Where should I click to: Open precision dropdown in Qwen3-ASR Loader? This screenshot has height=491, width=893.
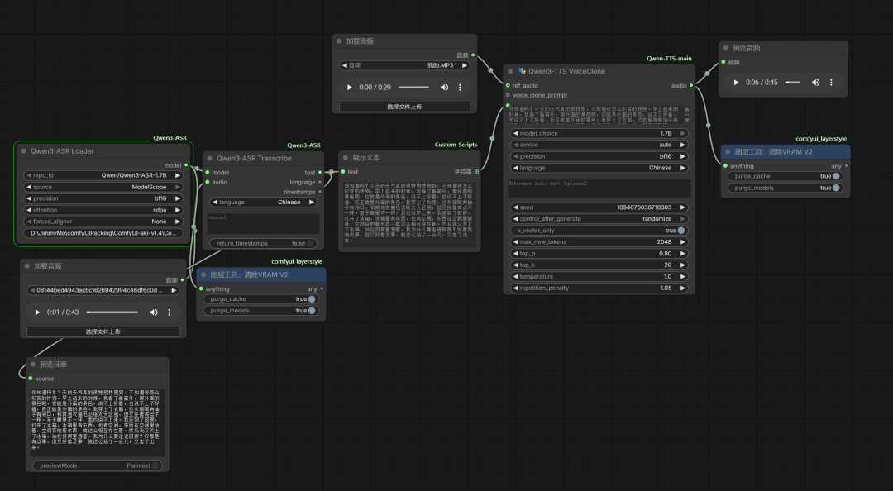click(103, 198)
